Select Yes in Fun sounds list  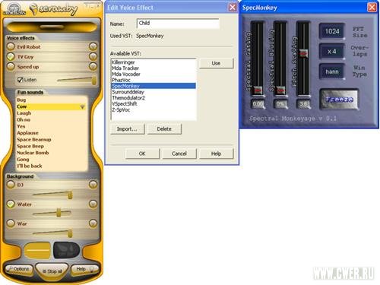click(21, 126)
